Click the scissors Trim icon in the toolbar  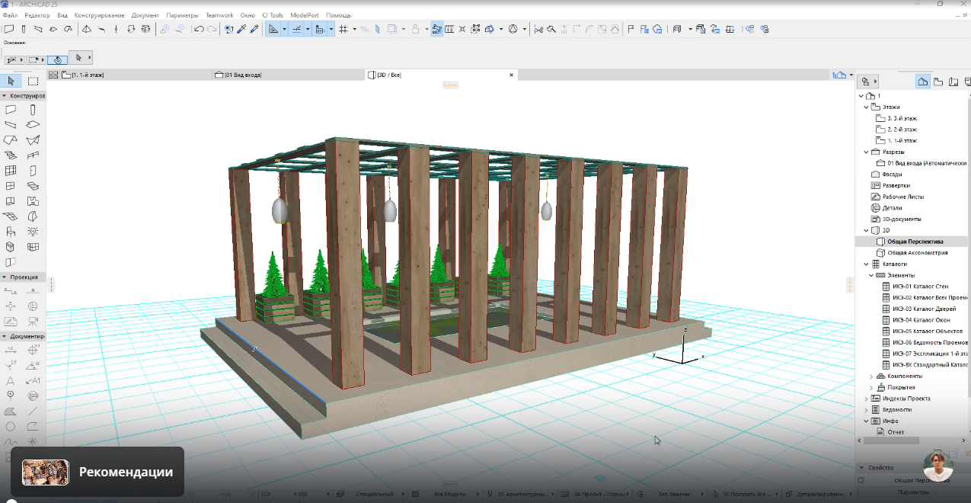(x=539, y=29)
